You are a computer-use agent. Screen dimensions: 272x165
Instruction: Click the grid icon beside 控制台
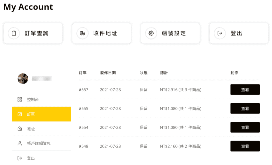pos(20,99)
